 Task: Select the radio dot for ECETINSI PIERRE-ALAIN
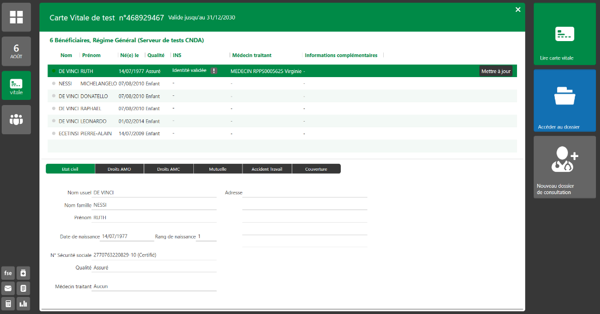(x=54, y=134)
